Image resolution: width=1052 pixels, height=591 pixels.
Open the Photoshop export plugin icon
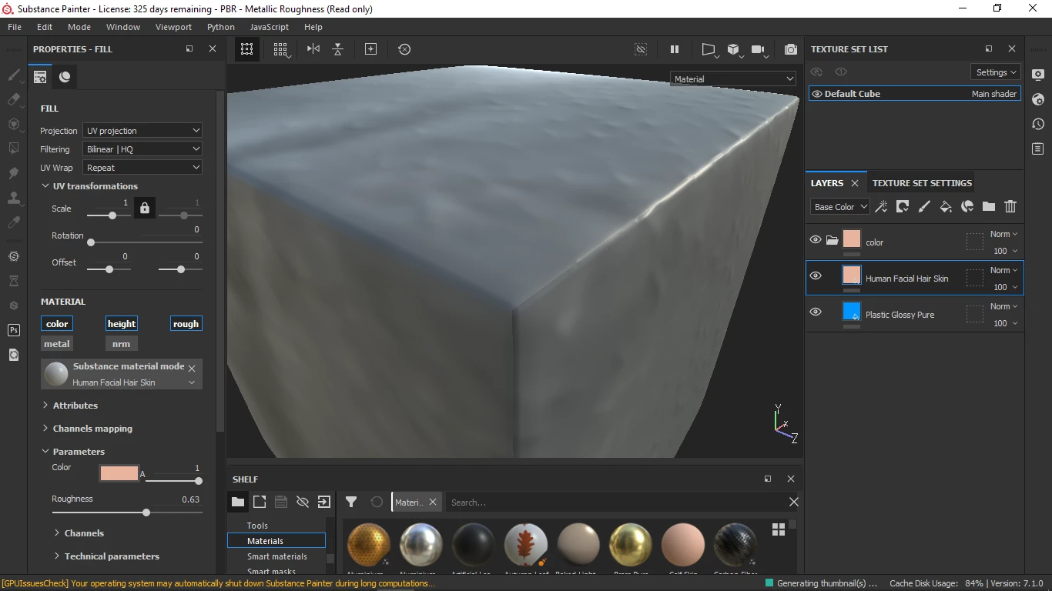[x=13, y=330]
